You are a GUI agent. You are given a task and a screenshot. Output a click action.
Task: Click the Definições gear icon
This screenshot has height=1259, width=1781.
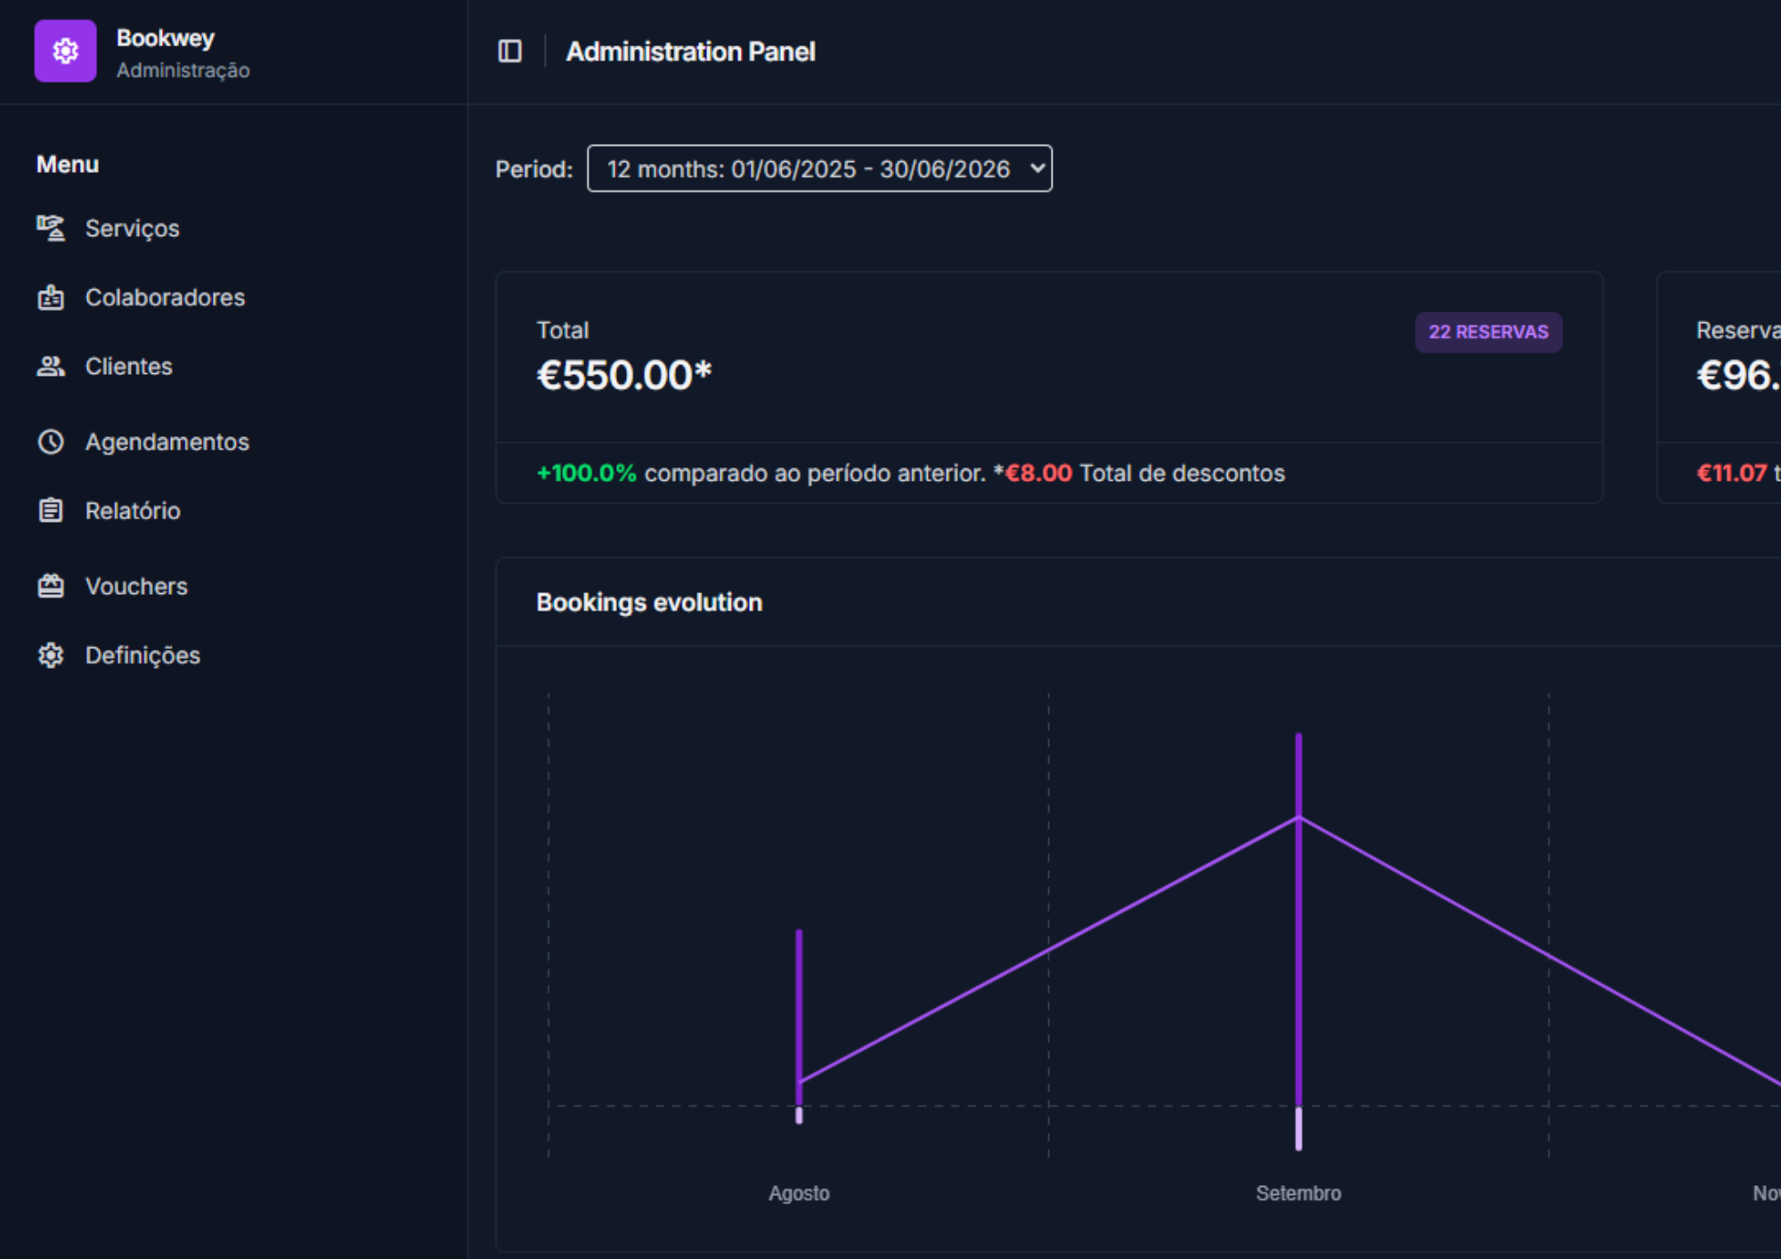[x=51, y=655]
